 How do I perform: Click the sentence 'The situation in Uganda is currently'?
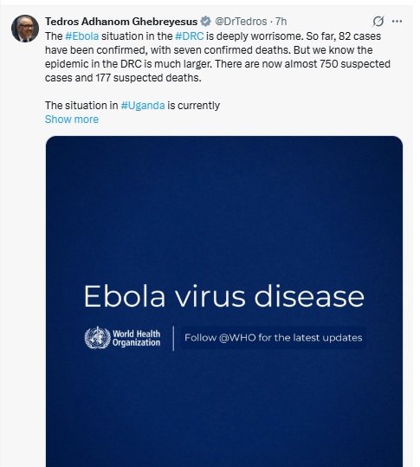132,106
